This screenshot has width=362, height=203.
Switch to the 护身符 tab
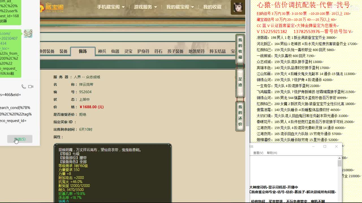143,51
